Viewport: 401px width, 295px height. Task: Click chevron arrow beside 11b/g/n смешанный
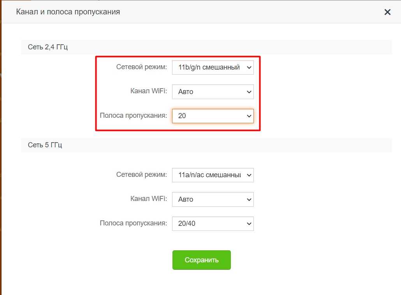[249, 68]
